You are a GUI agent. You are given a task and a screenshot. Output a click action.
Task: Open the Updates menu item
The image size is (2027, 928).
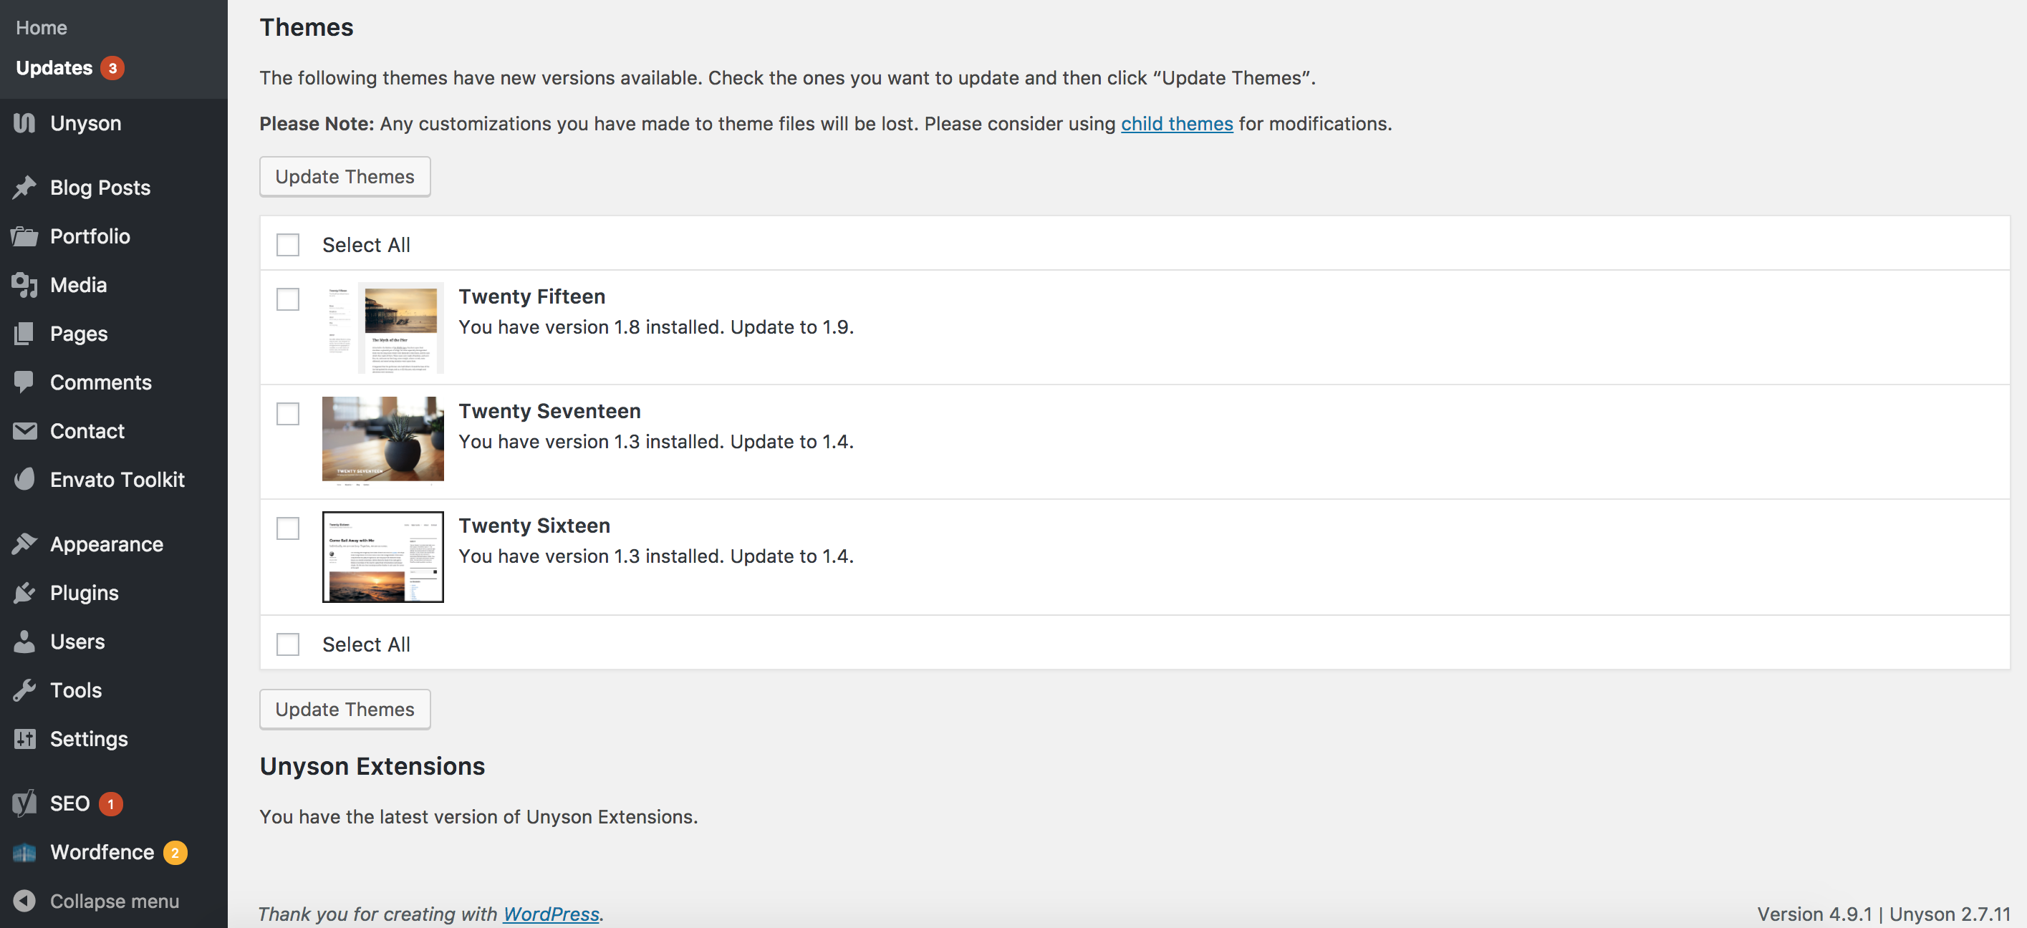coord(54,67)
